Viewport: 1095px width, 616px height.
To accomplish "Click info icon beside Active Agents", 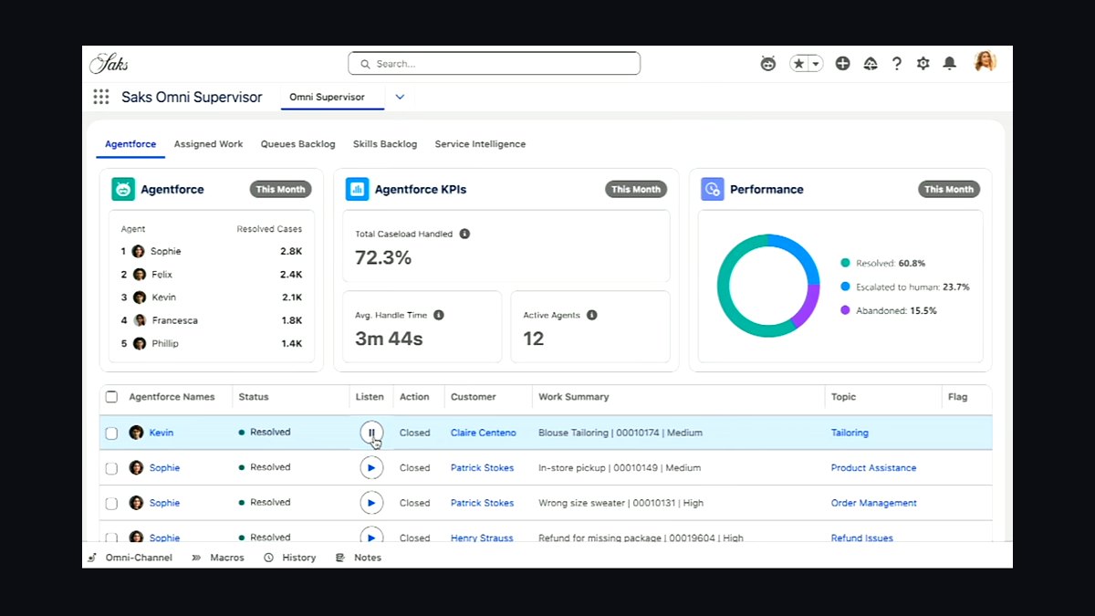I will click(591, 315).
